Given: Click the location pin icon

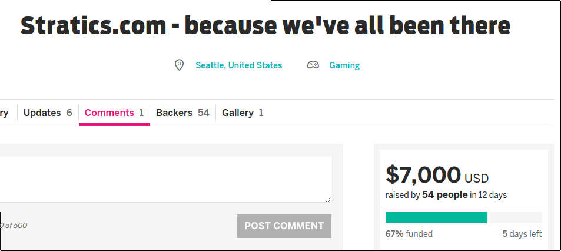Looking at the screenshot, I should (x=179, y=65).
